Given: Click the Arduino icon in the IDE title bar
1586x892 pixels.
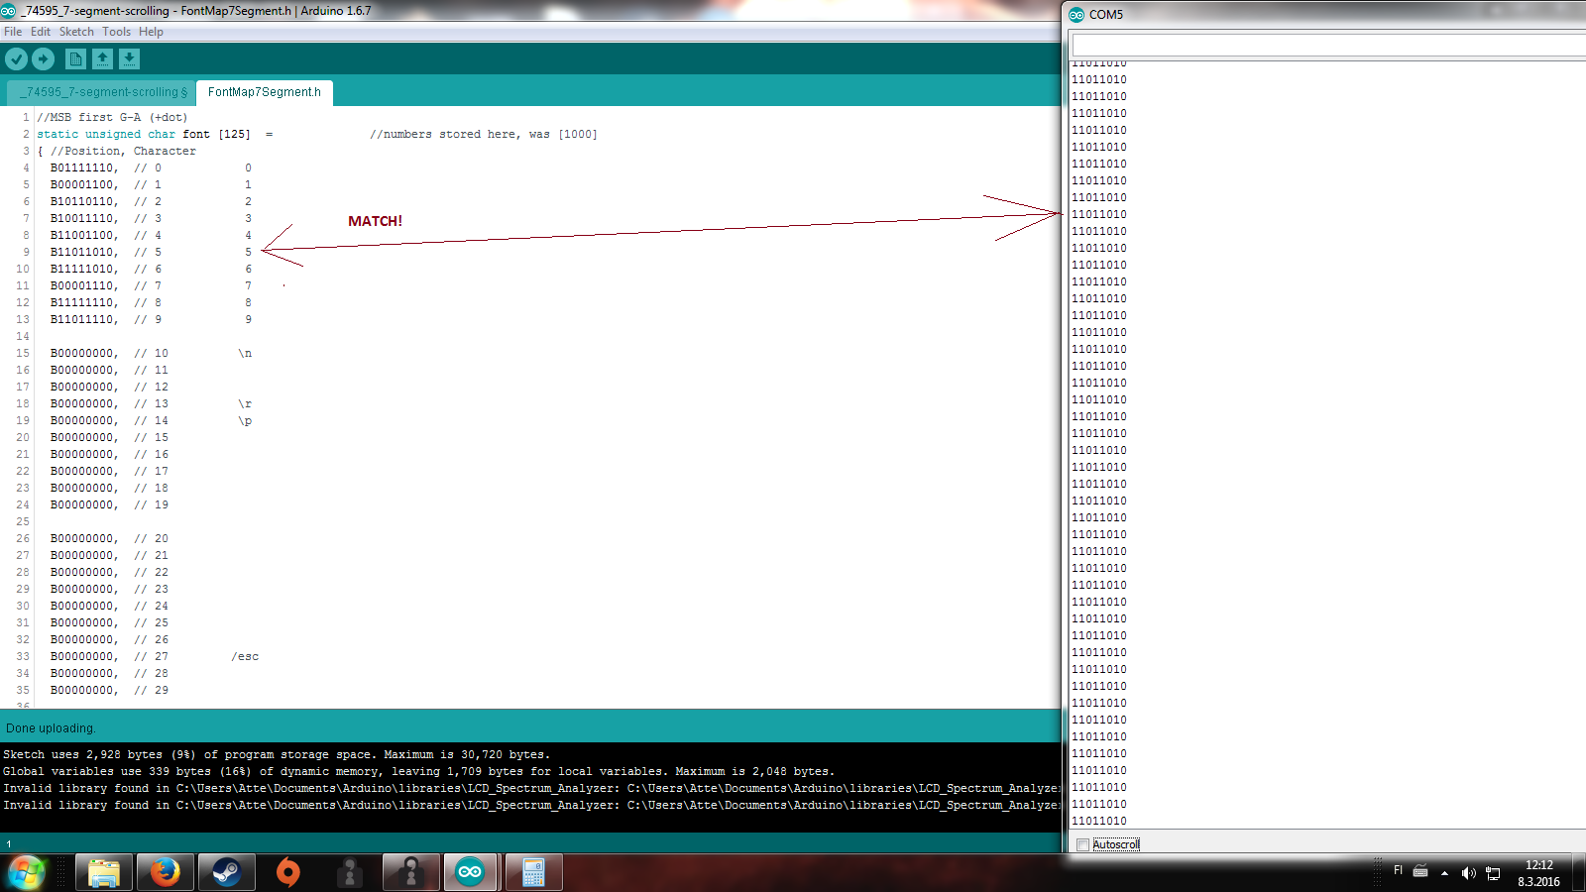Looking at the screenshot, I should click(8, 11).
